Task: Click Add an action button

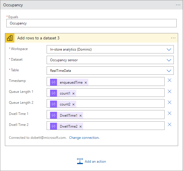Action: [x=92, y=161]
